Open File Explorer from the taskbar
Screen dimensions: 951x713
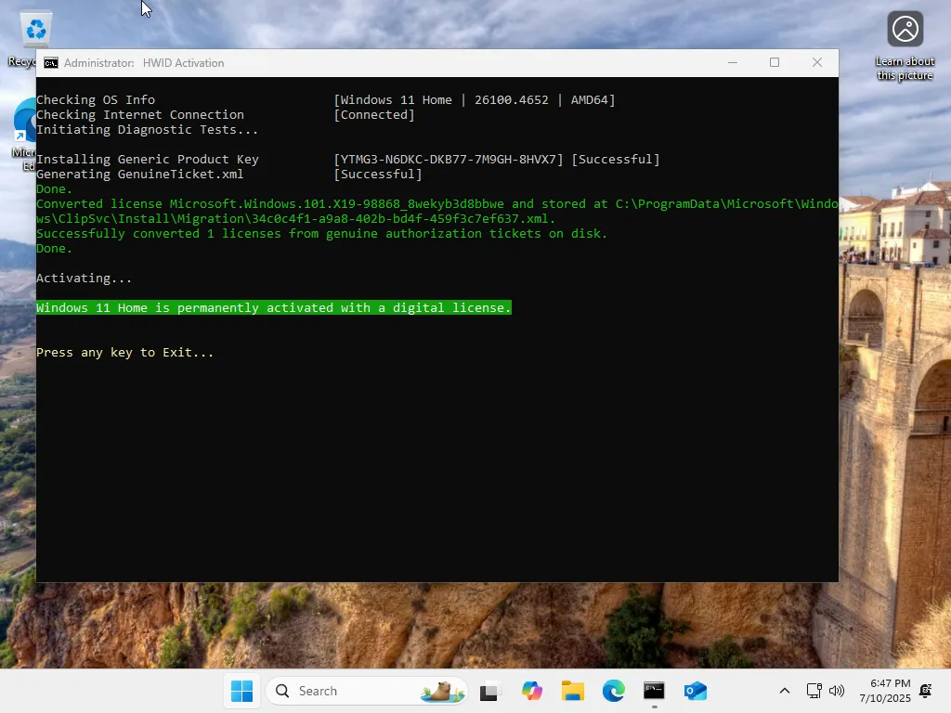[x=572, y=691]
